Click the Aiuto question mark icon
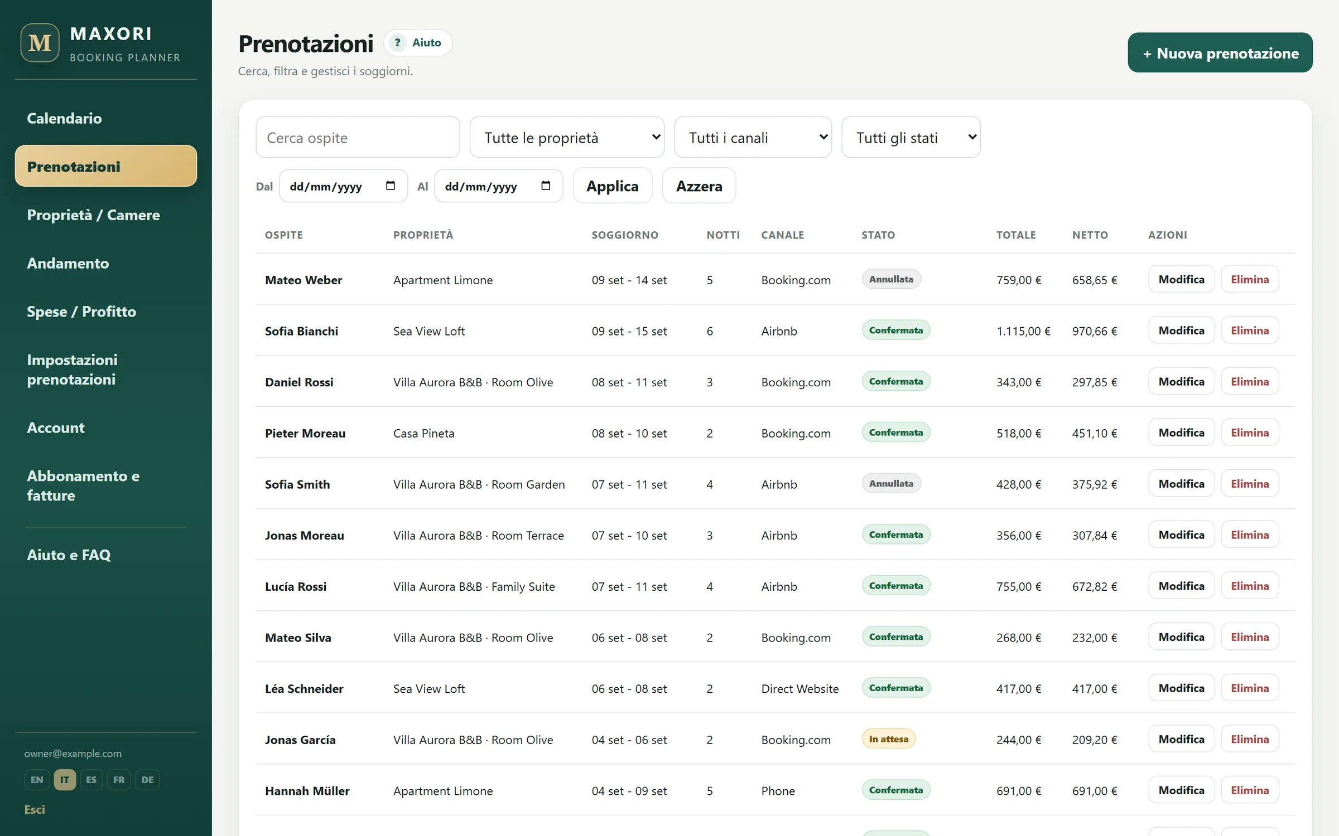The image size is (1339, 836). click(x=397, y=43)
